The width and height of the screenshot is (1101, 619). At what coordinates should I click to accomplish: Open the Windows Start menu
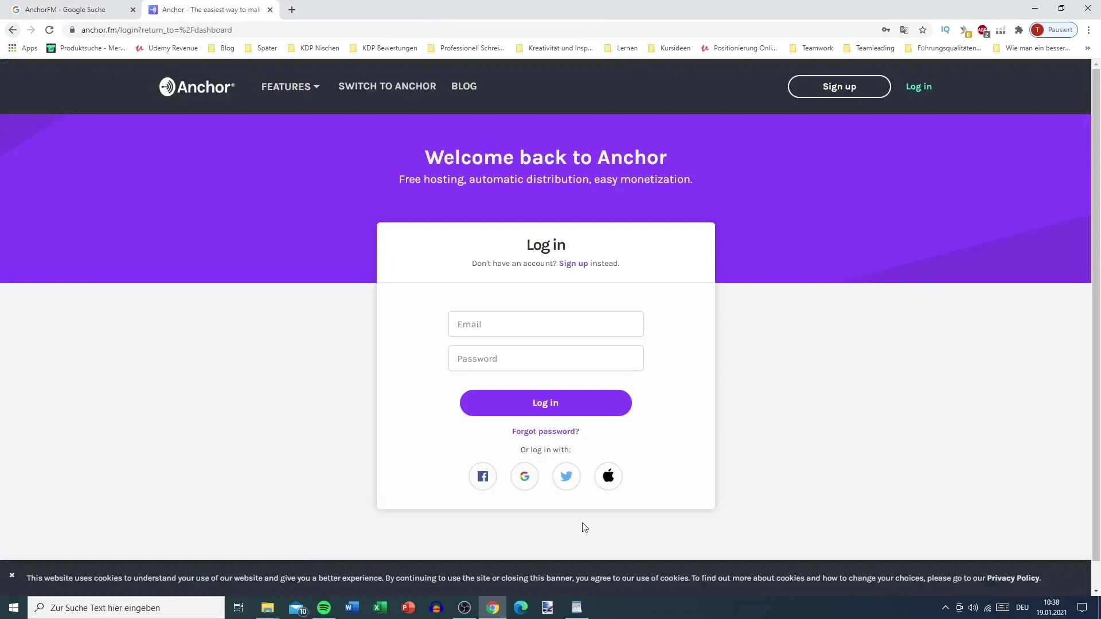tap(14, 608)
